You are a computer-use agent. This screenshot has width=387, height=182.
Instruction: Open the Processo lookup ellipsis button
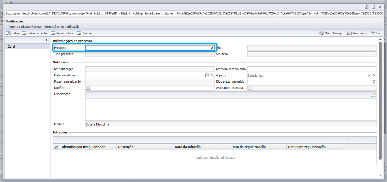[207, 48]
